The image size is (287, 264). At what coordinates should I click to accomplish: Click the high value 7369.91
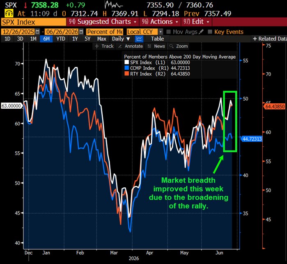(x=125, y=14)
